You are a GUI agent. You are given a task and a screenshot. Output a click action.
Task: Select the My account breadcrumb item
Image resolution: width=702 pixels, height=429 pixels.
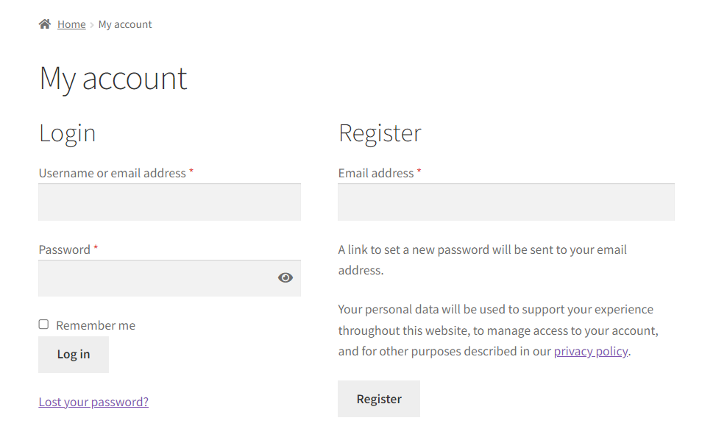coord(125,24)
